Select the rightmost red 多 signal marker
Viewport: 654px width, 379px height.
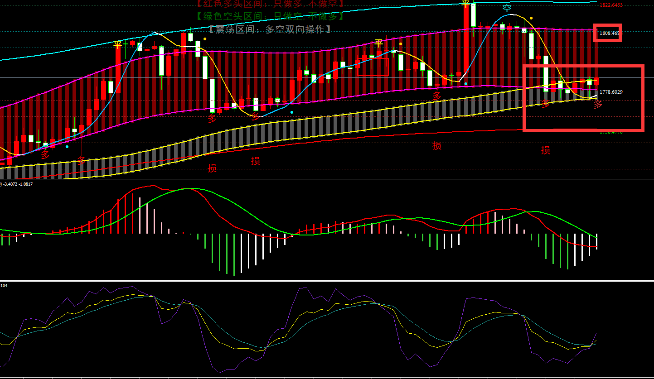(x=598, y=105)
